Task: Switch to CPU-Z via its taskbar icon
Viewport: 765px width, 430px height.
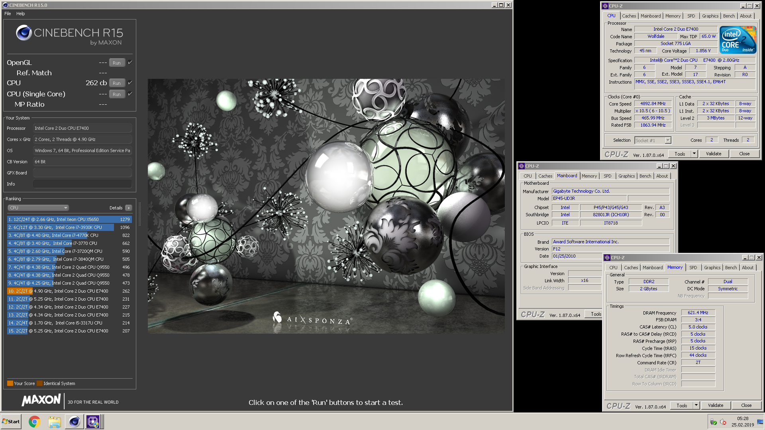Action: point(93,422)
